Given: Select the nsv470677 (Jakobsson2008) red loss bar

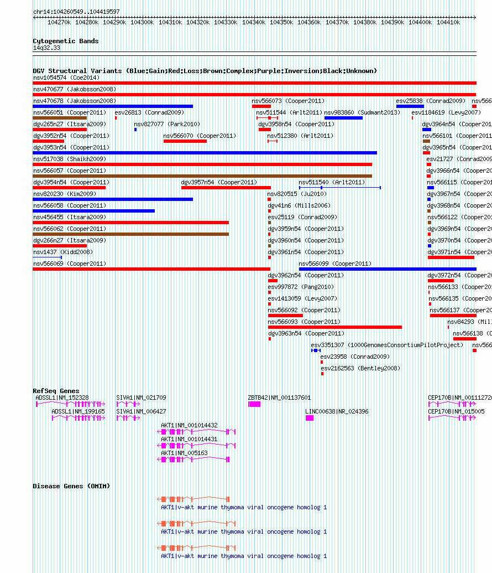Looking at the screenshot, I should 254,95.
